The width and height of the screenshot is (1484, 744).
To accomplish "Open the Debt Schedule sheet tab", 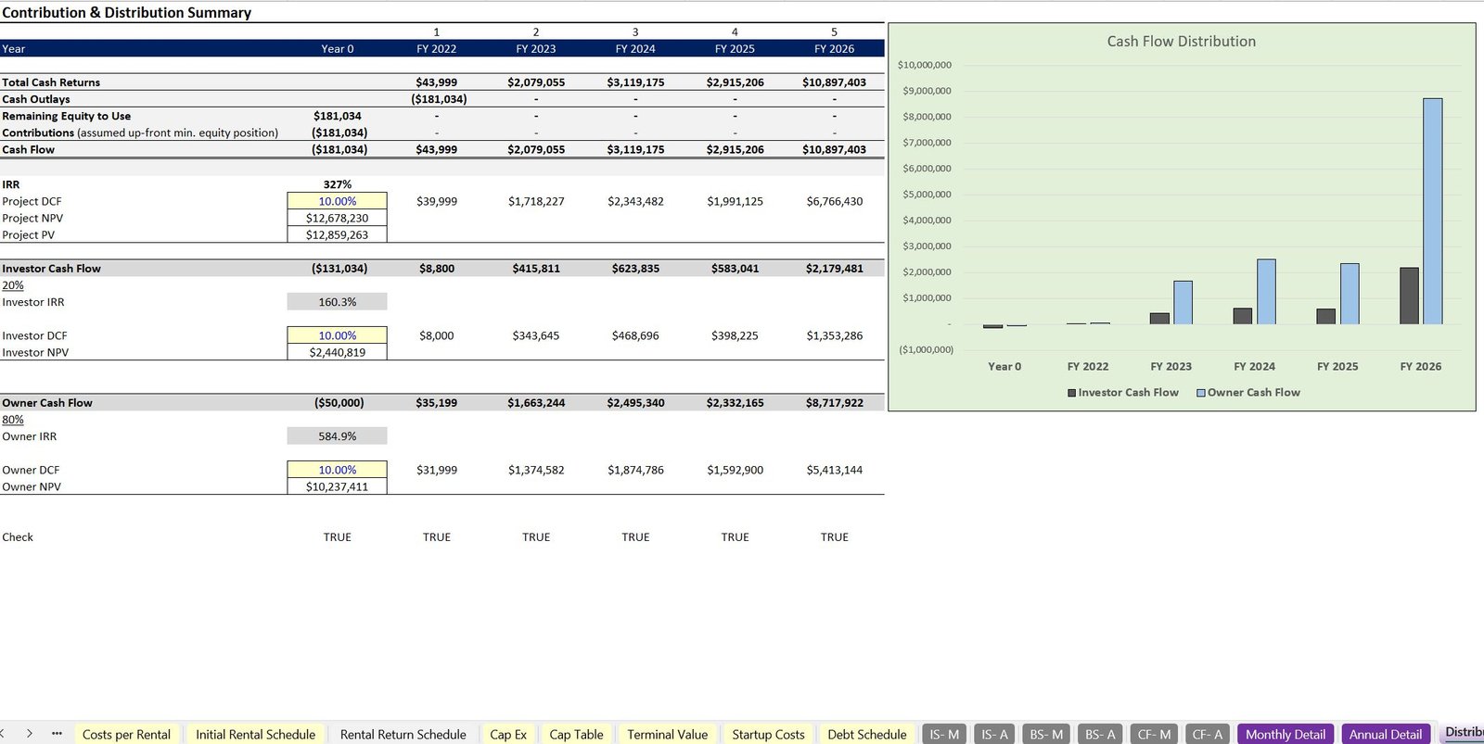I will pyautogui.click(x=866, y=734).
